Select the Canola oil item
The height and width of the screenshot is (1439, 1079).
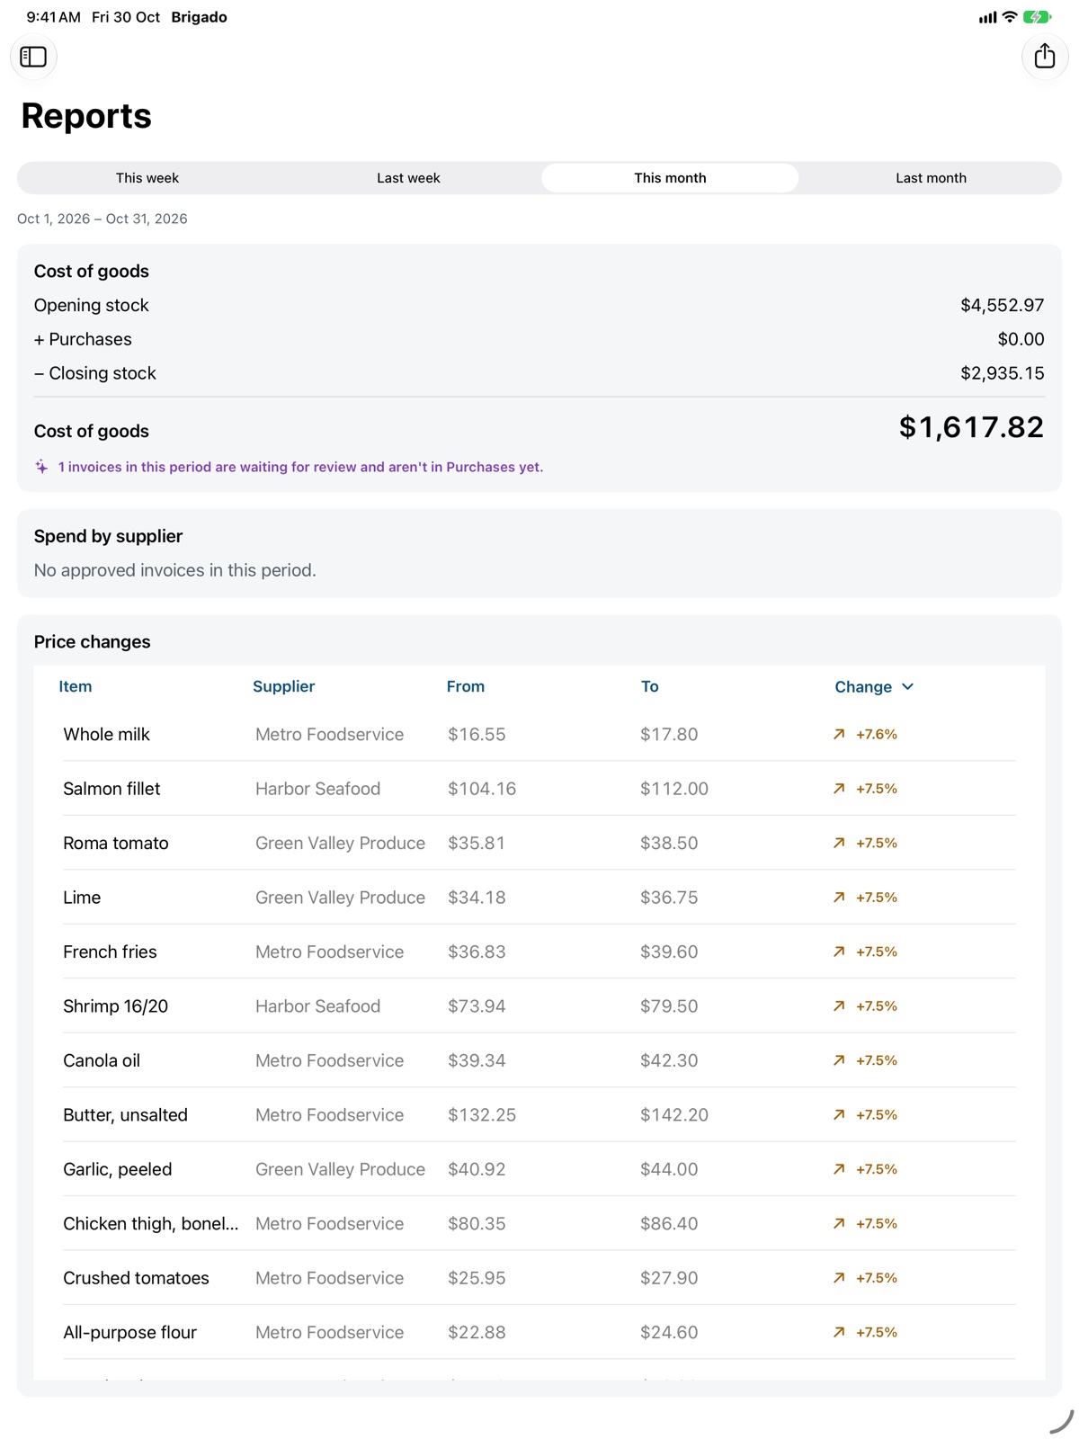(x=102, y=1060)
